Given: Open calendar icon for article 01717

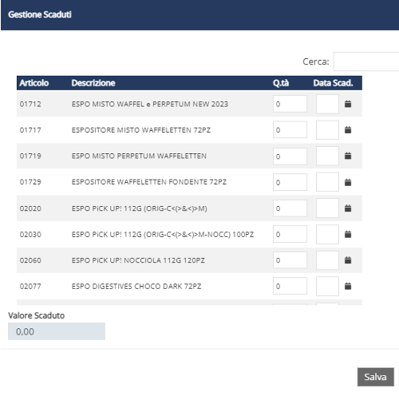Looking at the screenshot, I should click(348, 130).
